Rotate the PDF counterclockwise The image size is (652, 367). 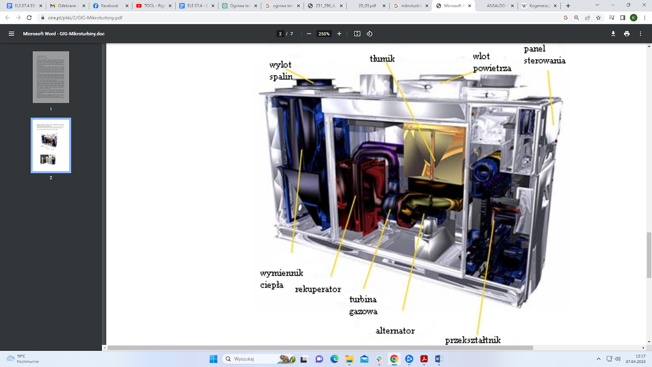(370, 34)
